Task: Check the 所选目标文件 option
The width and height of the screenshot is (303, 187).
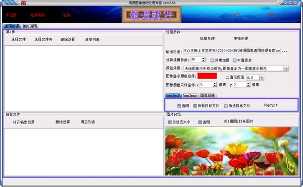Action: pyautogui.click(x=226, y=106)
